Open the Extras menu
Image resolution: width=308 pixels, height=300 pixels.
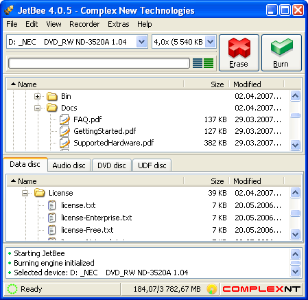click(x=119, y=24)
